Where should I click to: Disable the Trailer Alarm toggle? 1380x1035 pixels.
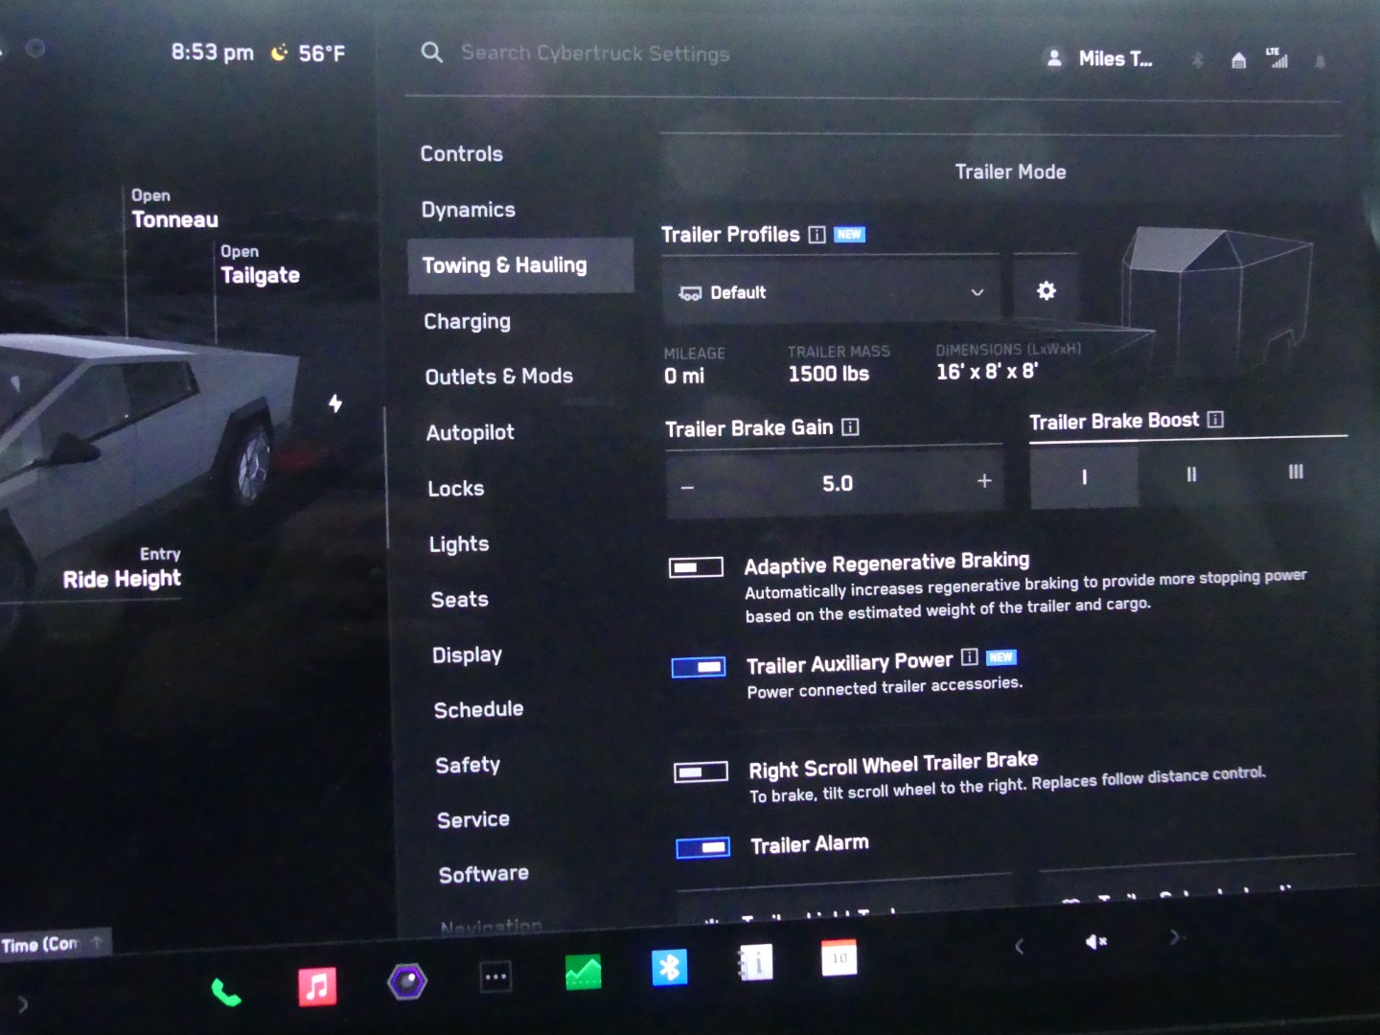[702, 847]
